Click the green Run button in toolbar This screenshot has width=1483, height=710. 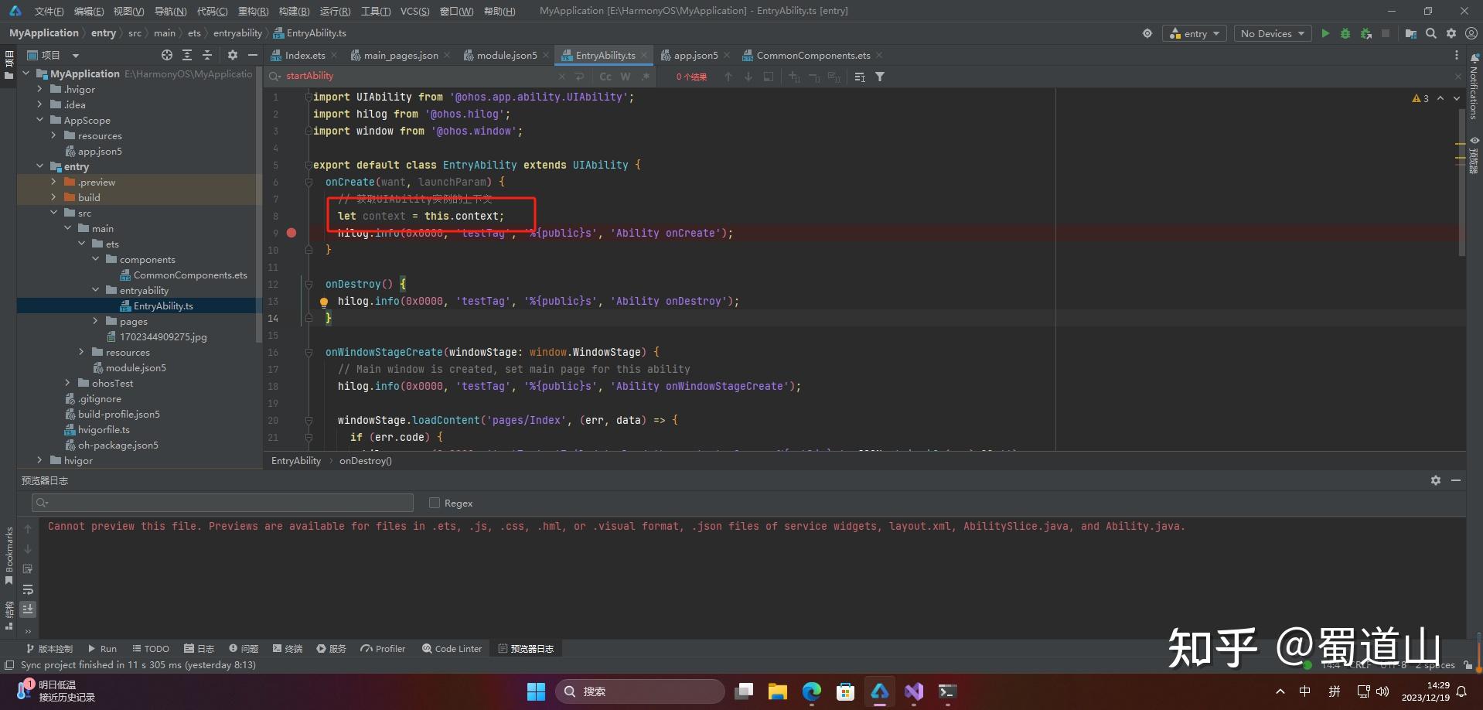[x=1325, y=33]
